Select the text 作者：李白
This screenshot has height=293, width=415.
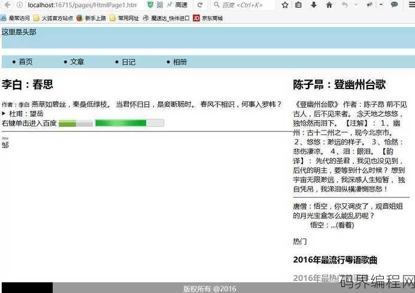tap(16, 105)
